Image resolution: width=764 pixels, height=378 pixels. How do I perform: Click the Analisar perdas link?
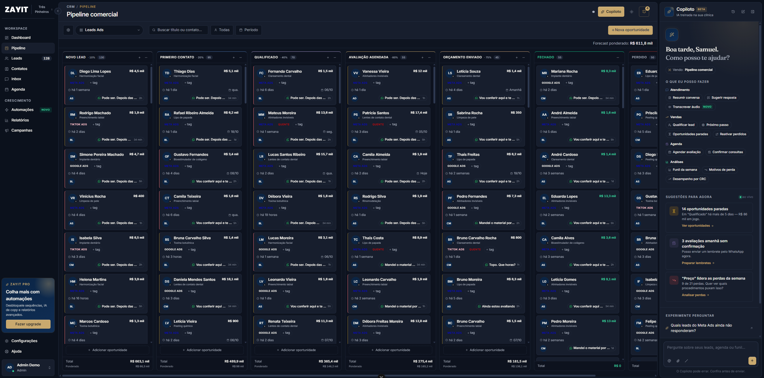coord(695,295)
